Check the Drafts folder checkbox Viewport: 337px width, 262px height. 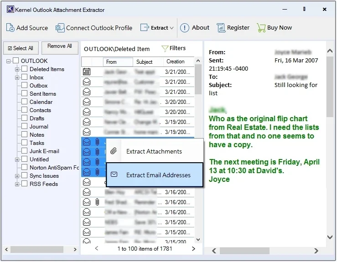25,118
